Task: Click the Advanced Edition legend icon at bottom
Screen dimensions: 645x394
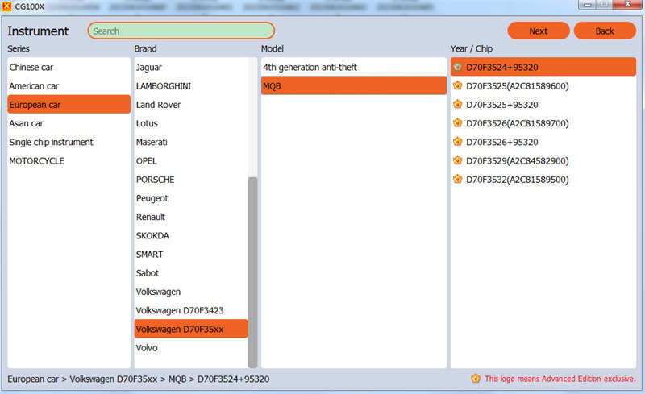Action: pyautogui.click(x=476, y=379)
